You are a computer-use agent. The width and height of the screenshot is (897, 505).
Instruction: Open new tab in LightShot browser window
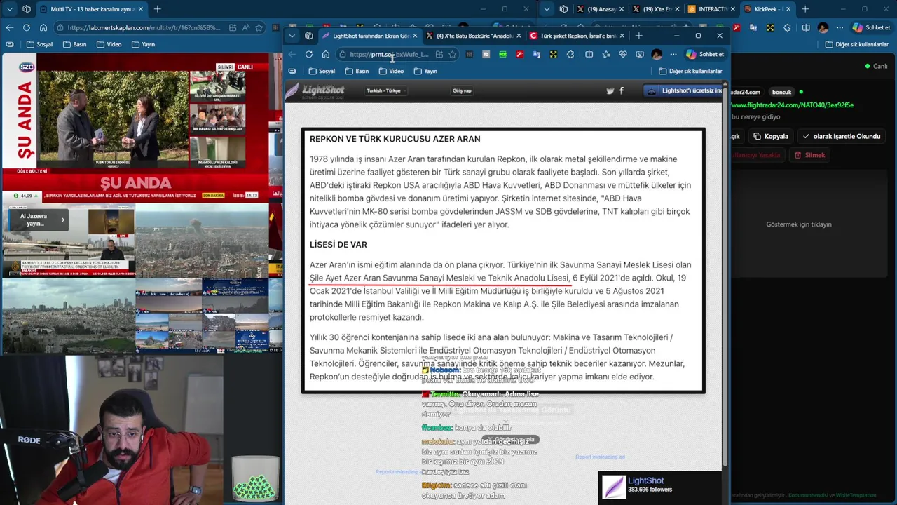tap(638, 36)
